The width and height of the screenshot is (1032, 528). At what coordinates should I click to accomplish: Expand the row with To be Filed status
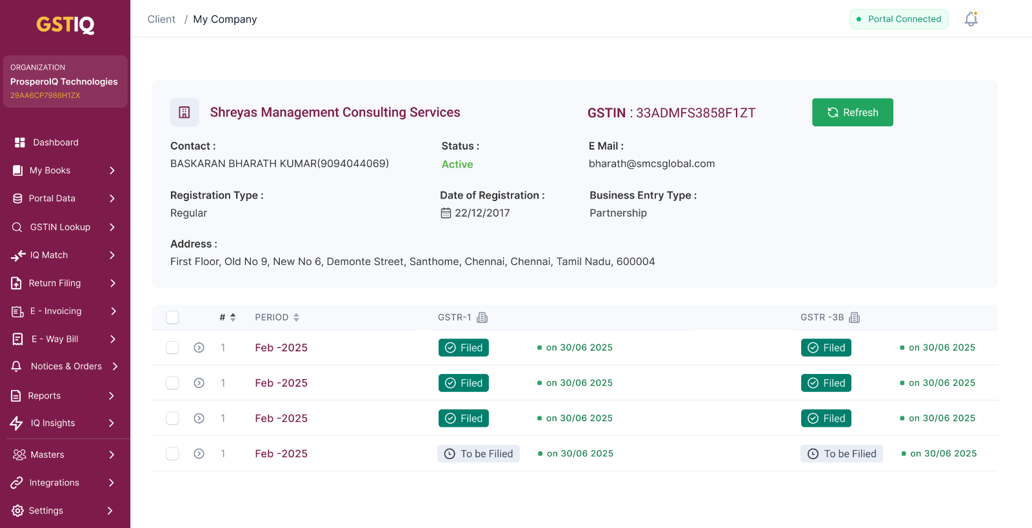(199, 454)
